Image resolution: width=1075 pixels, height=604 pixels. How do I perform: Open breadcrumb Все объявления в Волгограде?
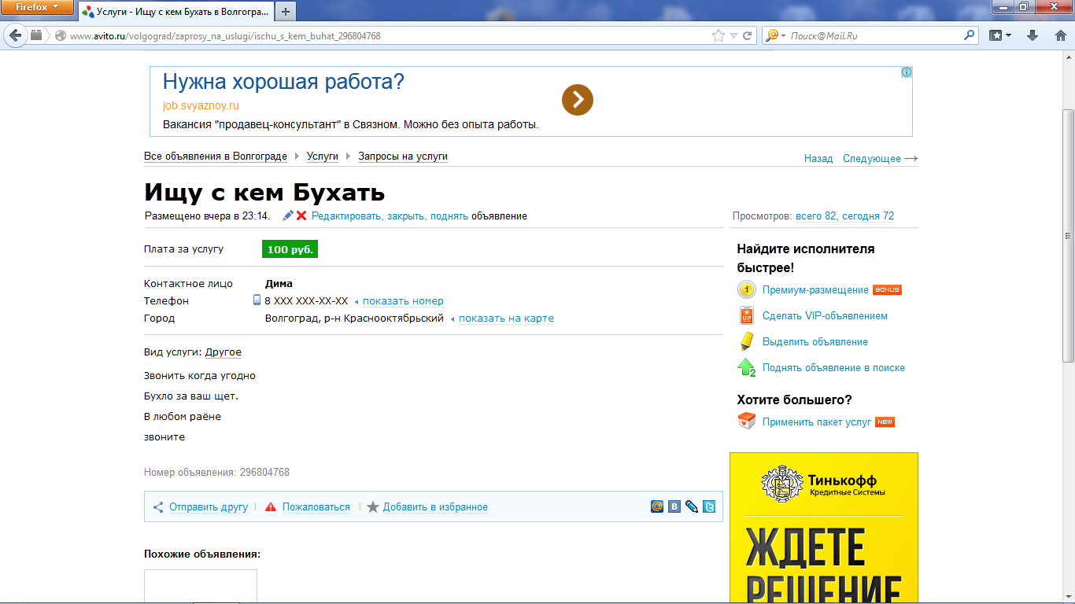pyautogui.click(x=216, y=157)
